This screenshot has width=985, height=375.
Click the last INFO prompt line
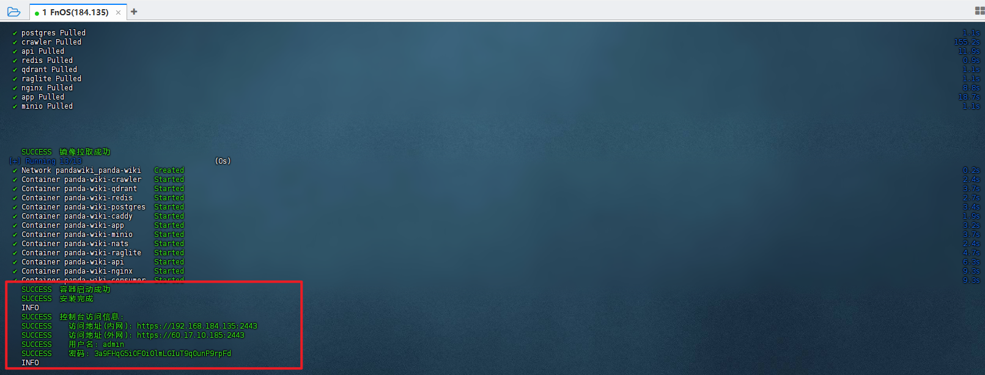tap(30, 363)
